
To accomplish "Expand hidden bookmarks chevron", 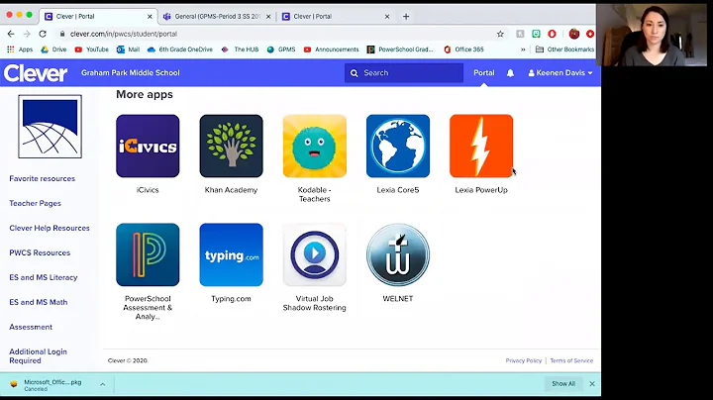I will [x=523, y=50].
